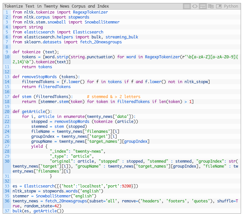This screenshot has width=244, height=216.
Task: Click the 'yield' keyword on line 27
Action: point(37,146)
